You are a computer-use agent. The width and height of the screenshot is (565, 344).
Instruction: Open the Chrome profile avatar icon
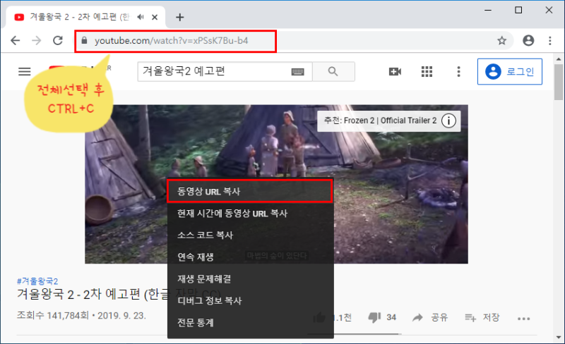coord(528,40)
